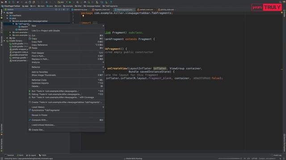Open the run configuration dropdown labeled app
This screenshot has width=286, height=160.
[63, 2]
